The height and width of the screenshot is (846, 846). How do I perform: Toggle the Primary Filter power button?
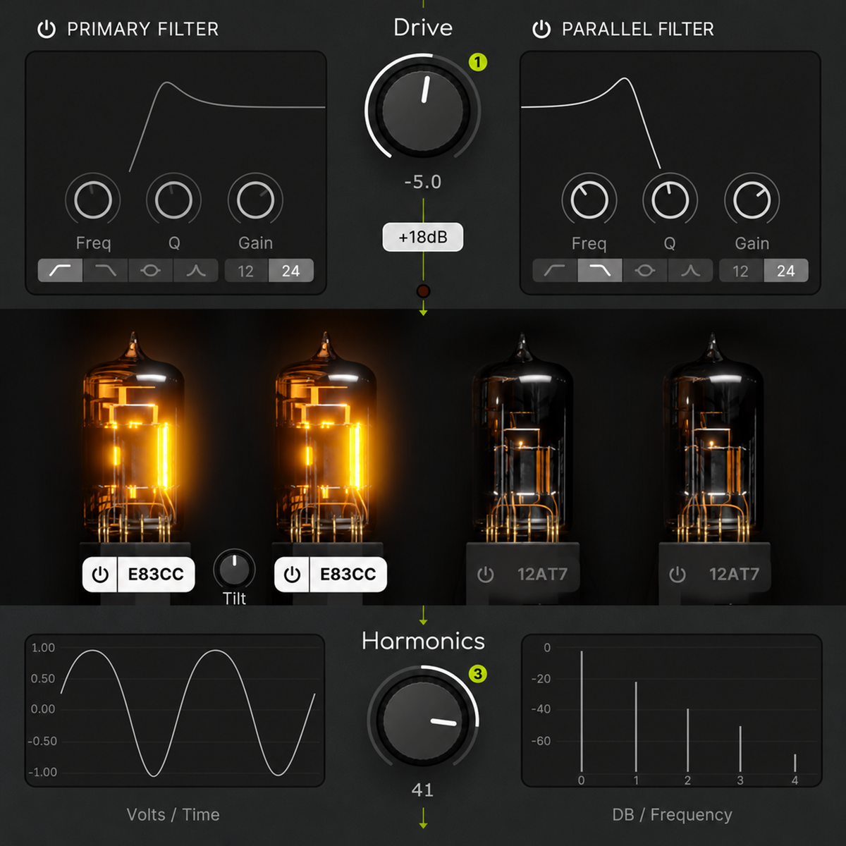[47, 30]
